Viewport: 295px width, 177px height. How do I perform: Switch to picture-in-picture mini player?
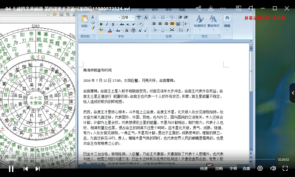pyautogui.click(x=238, y=8)
